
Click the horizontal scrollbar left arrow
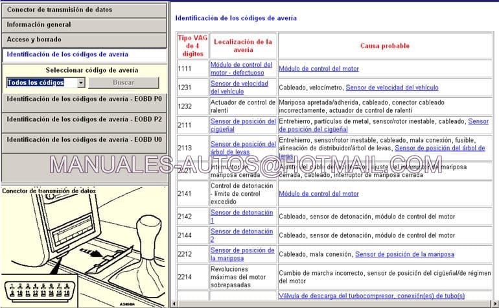coord(174,303)
